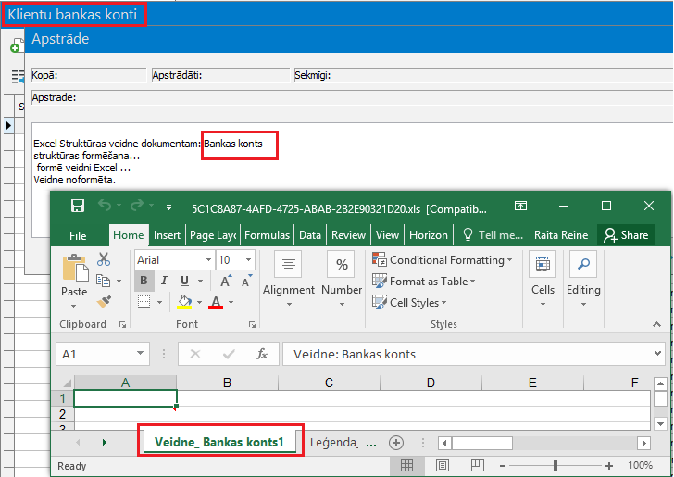
Task: Click the zoom slider in status bar
Action: (x=555, y=465)
